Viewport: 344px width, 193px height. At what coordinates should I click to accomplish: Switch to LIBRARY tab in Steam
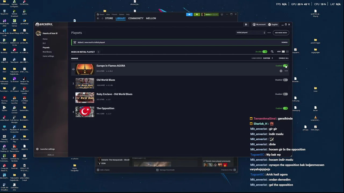tap(120, 18)
